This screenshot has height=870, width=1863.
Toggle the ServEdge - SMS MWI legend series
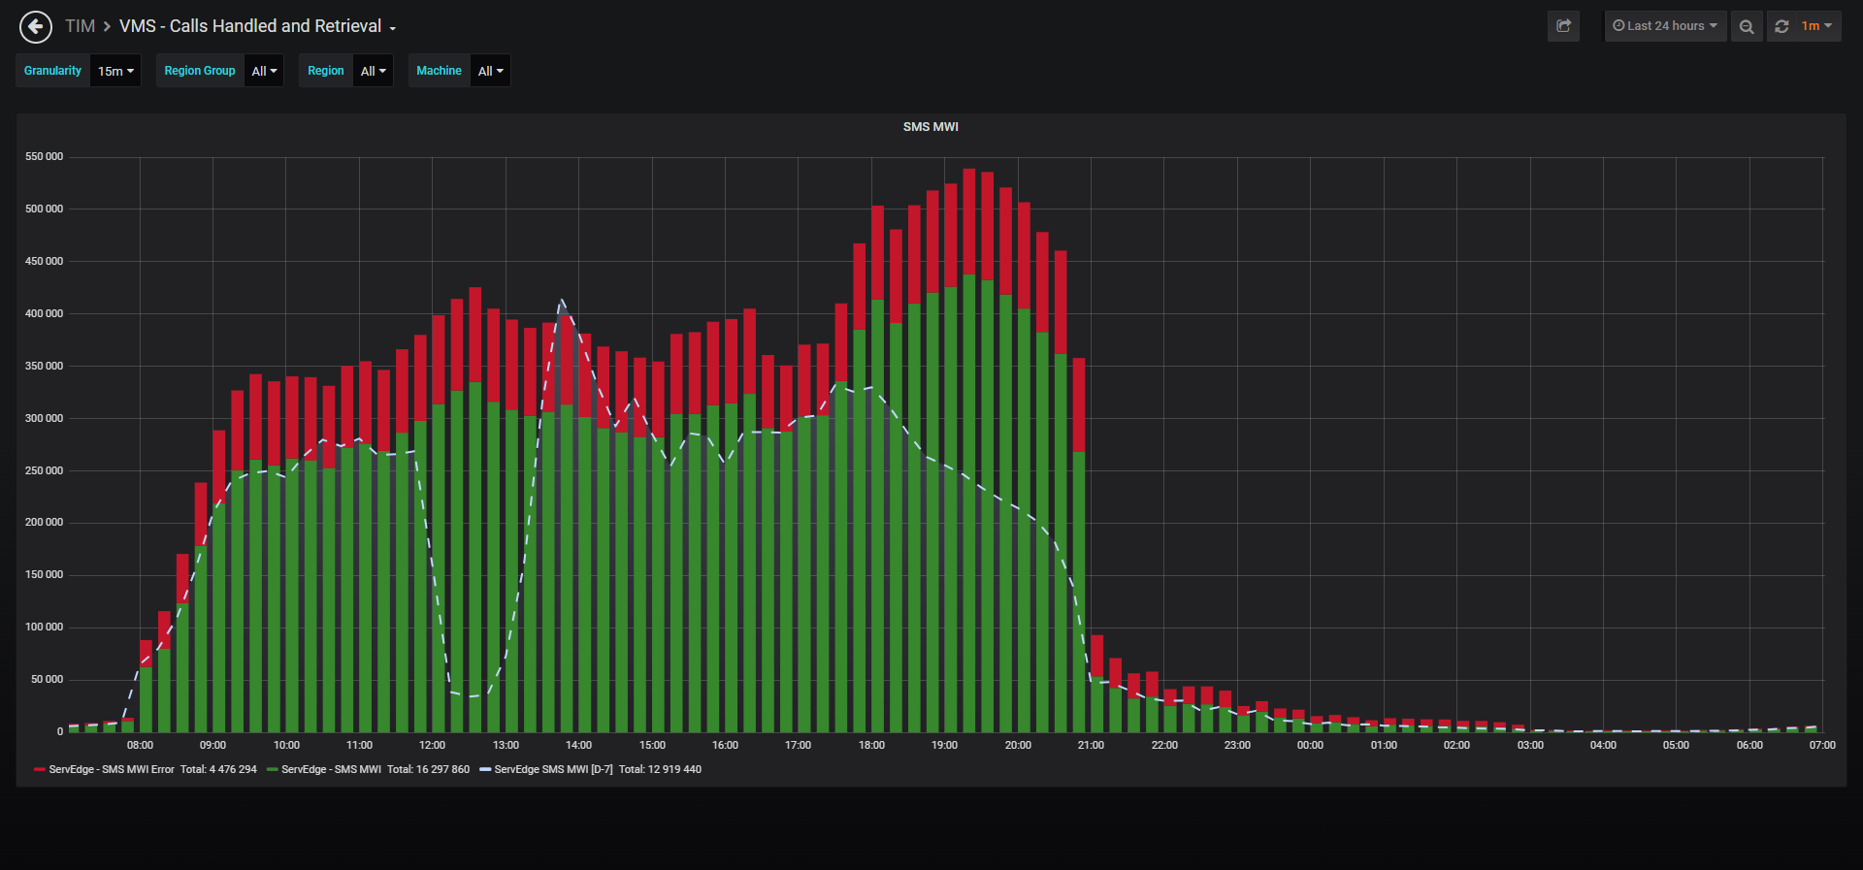[331, 769]
